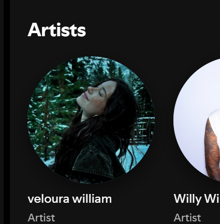Screen dimensions: 220x224
Task: Click Artist label under veloura william
Action: 41,218
